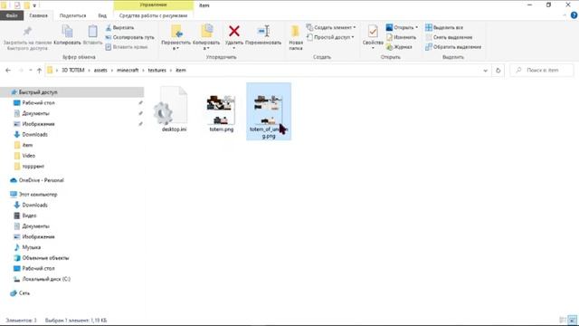Collapse the ribbon with the chevron arrow
579x326 pixels.
coord(565,15)
